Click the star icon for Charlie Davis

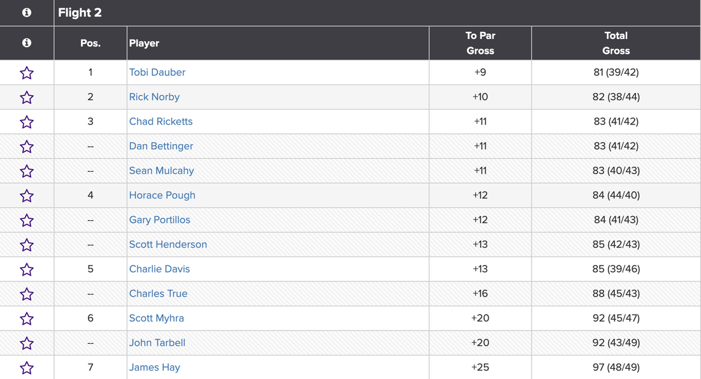pyautogui.click(x=27, y=269)
